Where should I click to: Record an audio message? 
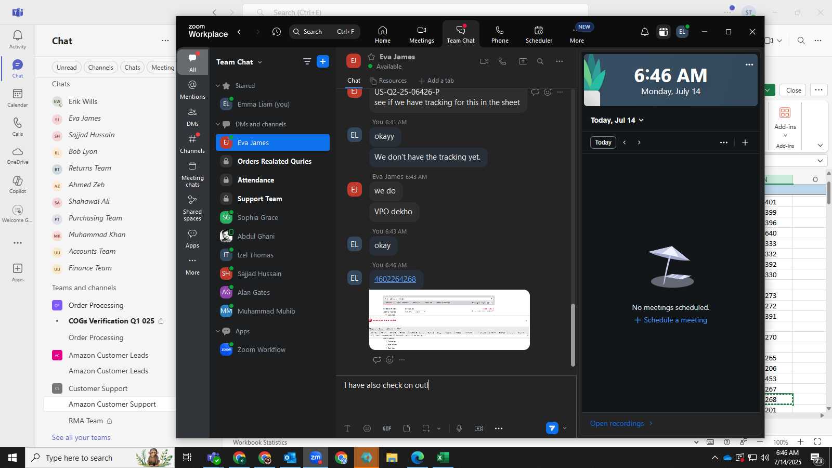coord(459,428)
